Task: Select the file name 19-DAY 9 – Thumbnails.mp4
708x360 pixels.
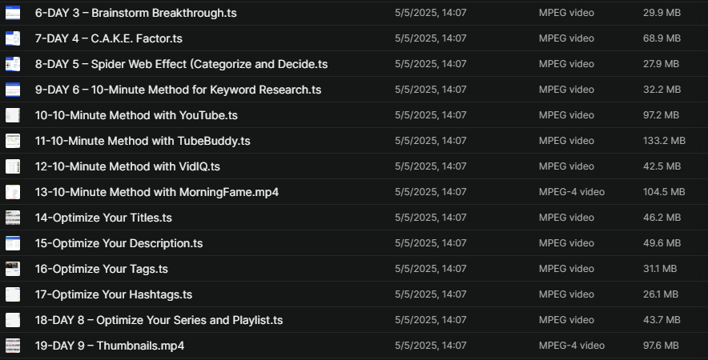Action: [110, 346]
